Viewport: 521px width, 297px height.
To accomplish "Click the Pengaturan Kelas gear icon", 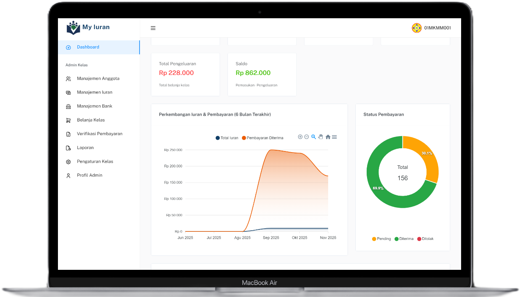I will click(x=68, y=162).
